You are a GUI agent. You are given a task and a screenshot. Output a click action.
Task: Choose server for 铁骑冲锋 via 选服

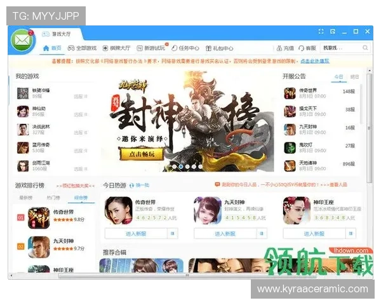pyautogui.click(x=81, y=97)
